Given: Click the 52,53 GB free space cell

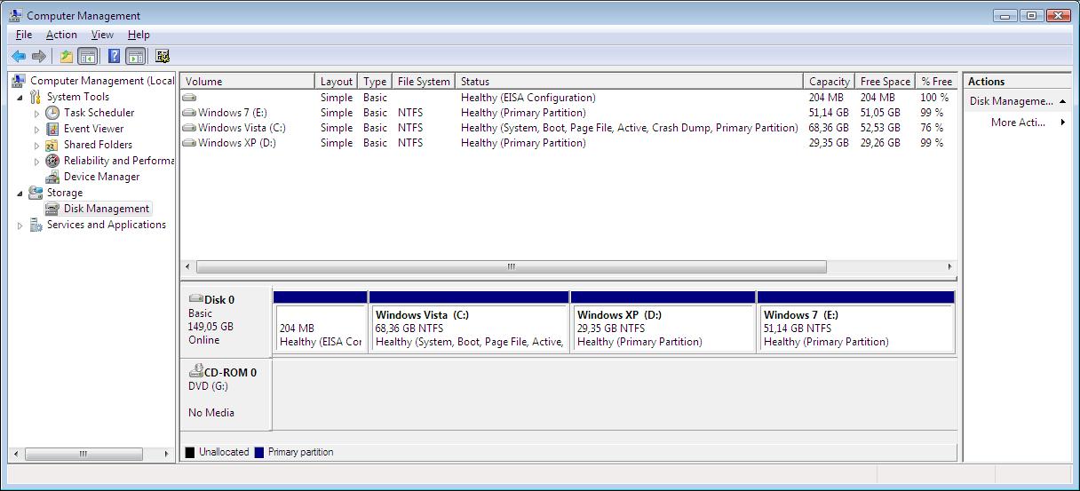Looking at the screenshot, I should coord(880,128).
